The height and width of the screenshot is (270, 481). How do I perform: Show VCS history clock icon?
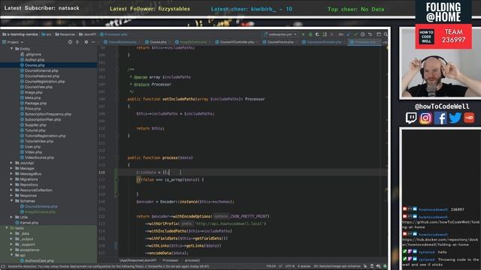point(362,34)
